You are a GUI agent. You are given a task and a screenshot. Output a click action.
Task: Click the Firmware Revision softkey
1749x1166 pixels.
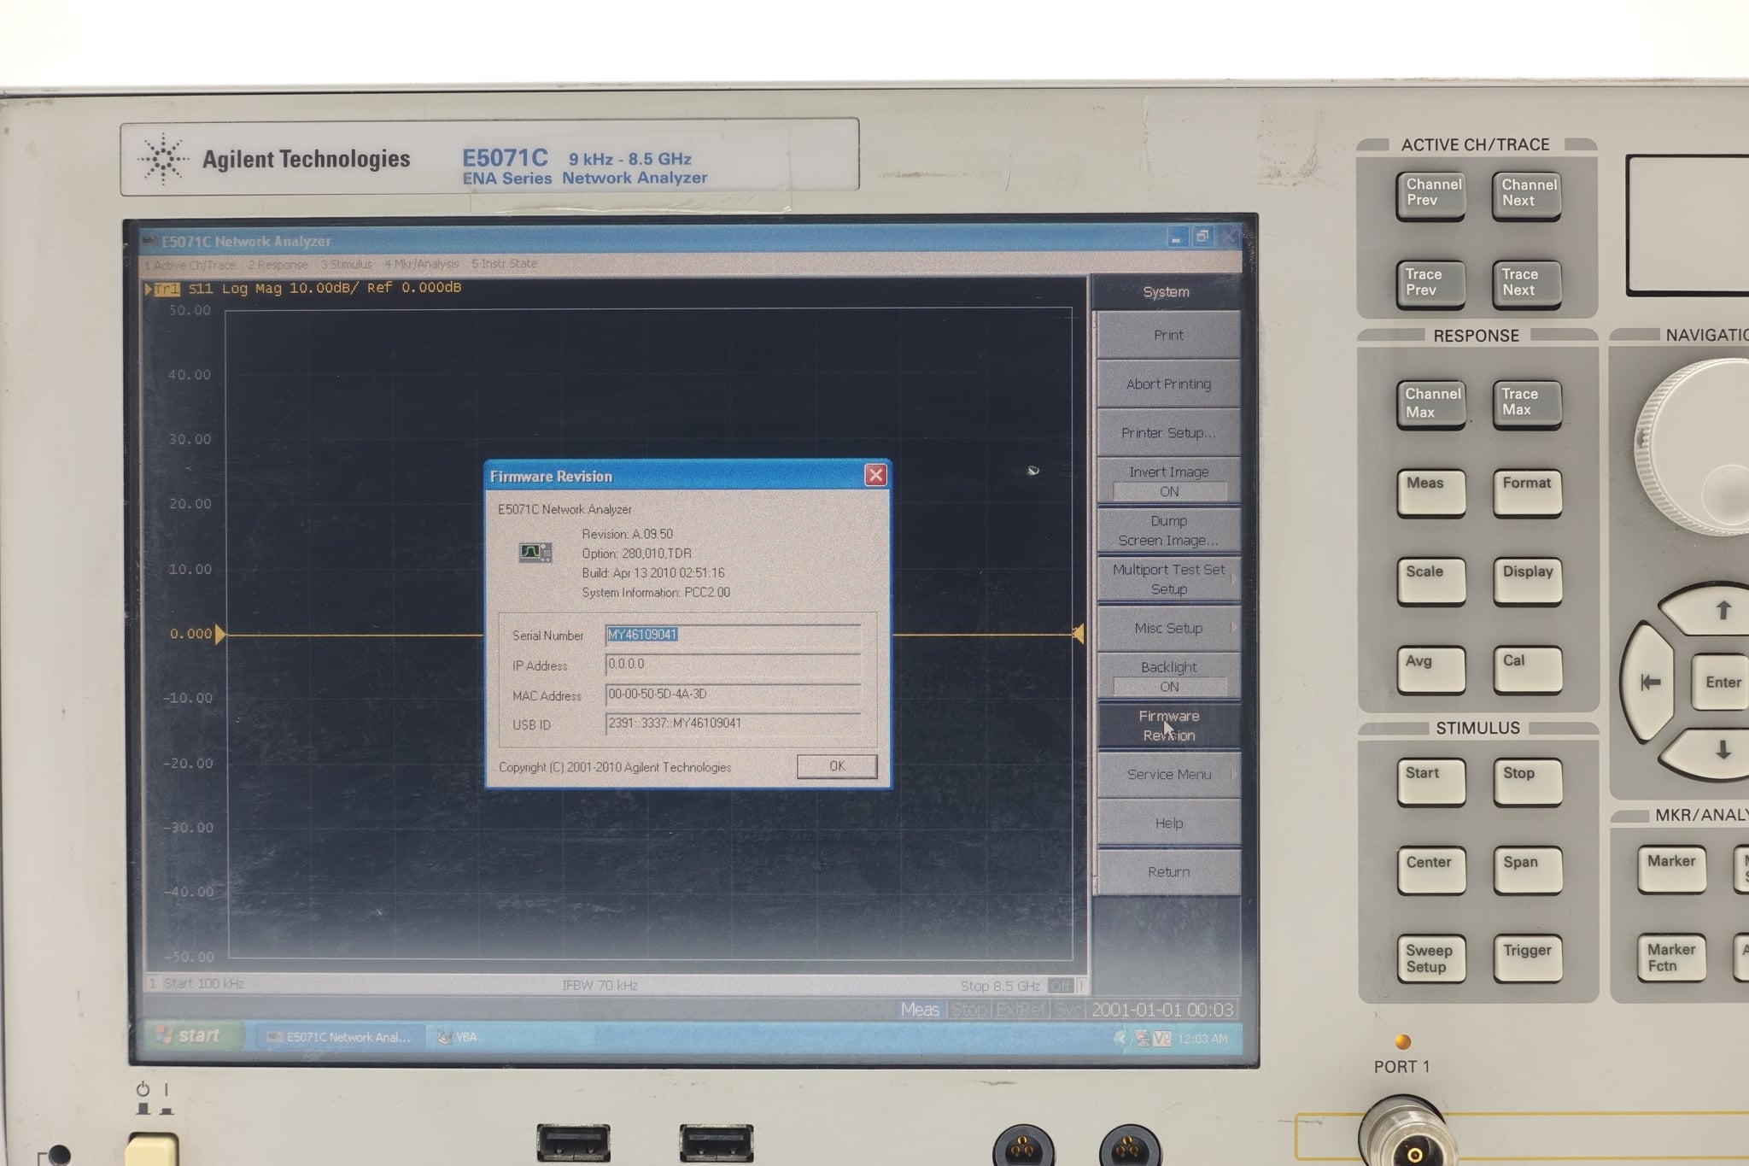(1168, 725)
